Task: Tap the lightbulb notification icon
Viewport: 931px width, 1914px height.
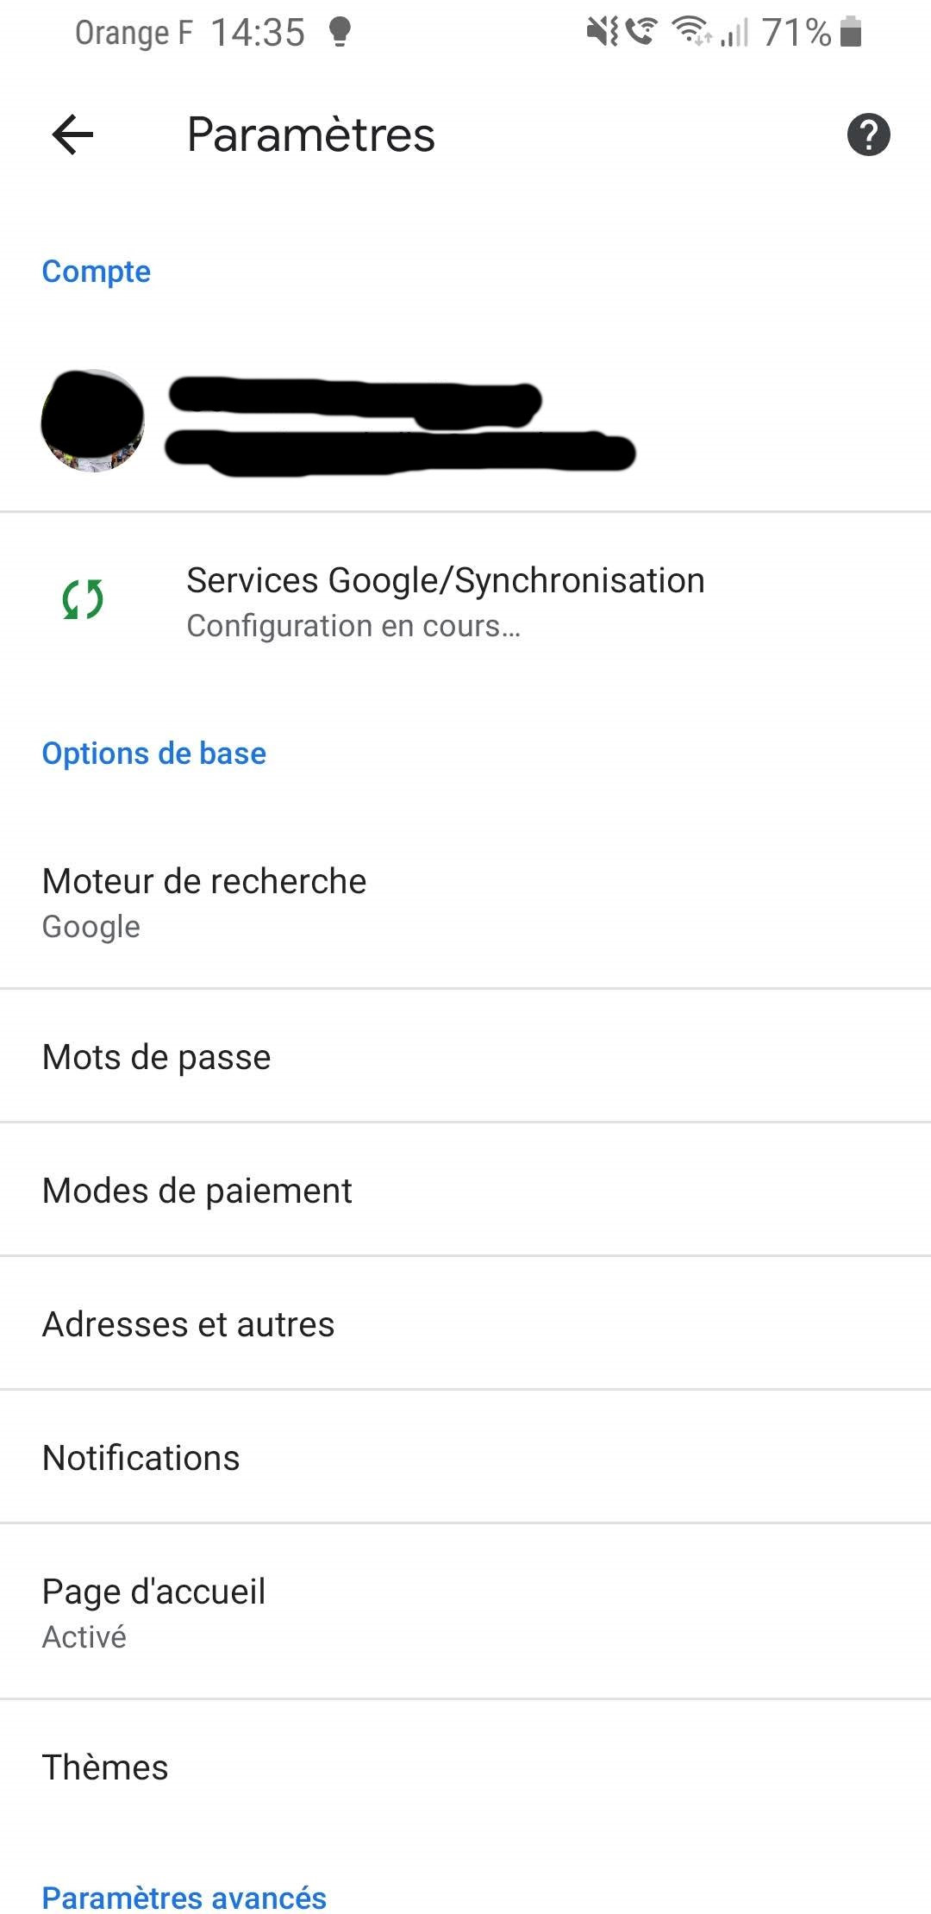Action: pos(340,33)
